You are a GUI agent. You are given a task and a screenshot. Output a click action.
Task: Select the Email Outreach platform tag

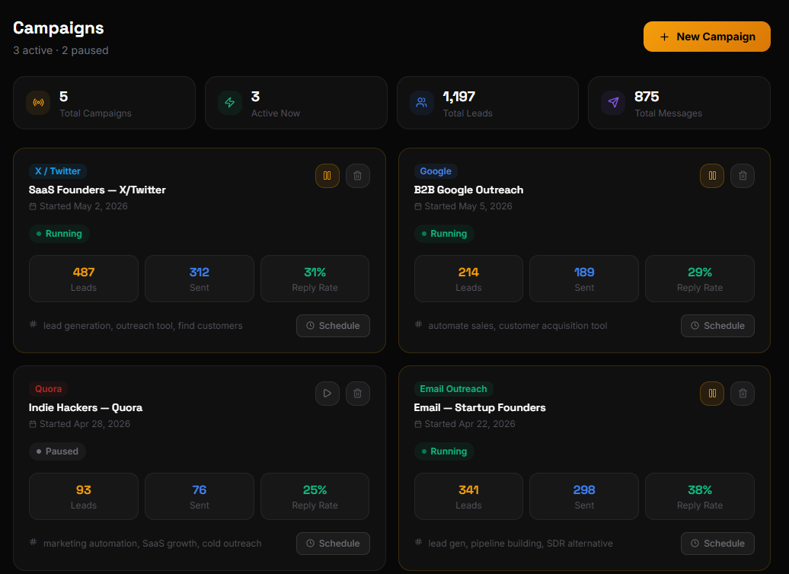pyautogui.click(x=453, y=389)
